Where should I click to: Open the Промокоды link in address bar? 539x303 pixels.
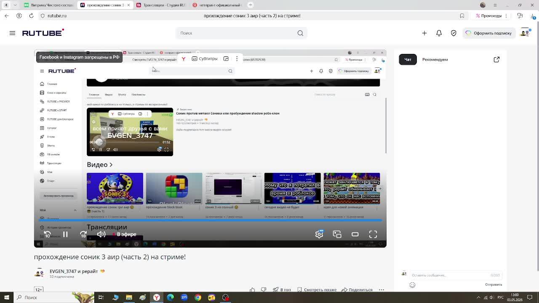pos(489,16)
